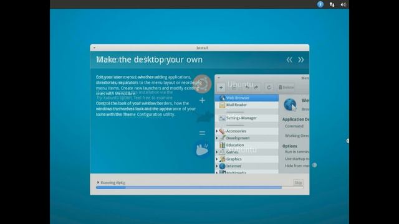Click the Education category icon in MenuLibre slide
Screen dimensions: 399x224
tap(222, 145)
